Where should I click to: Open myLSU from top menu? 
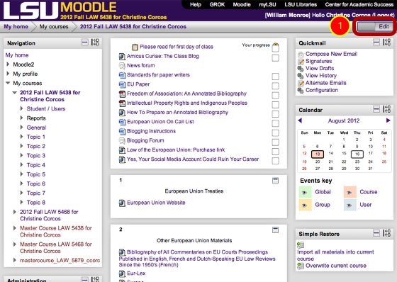point(267,4)
